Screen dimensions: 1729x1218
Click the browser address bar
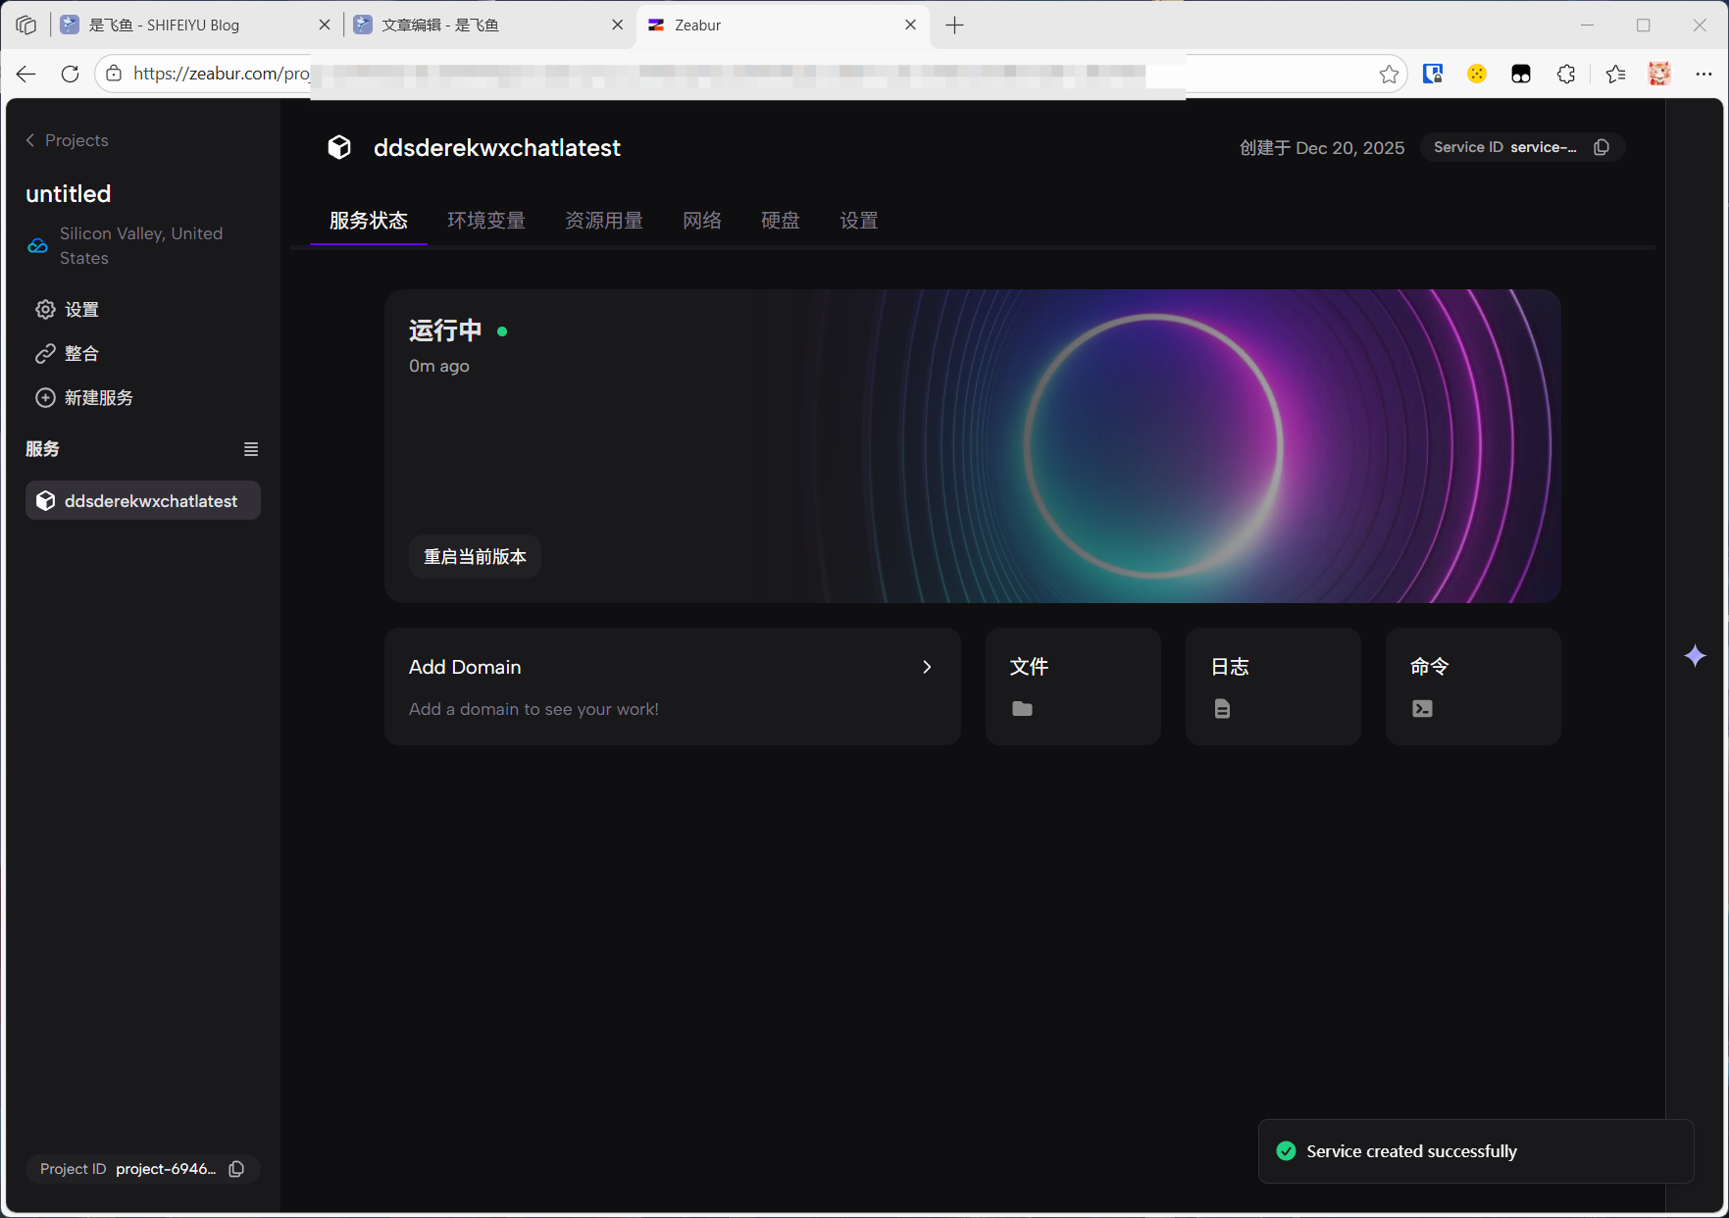[745, 74]
